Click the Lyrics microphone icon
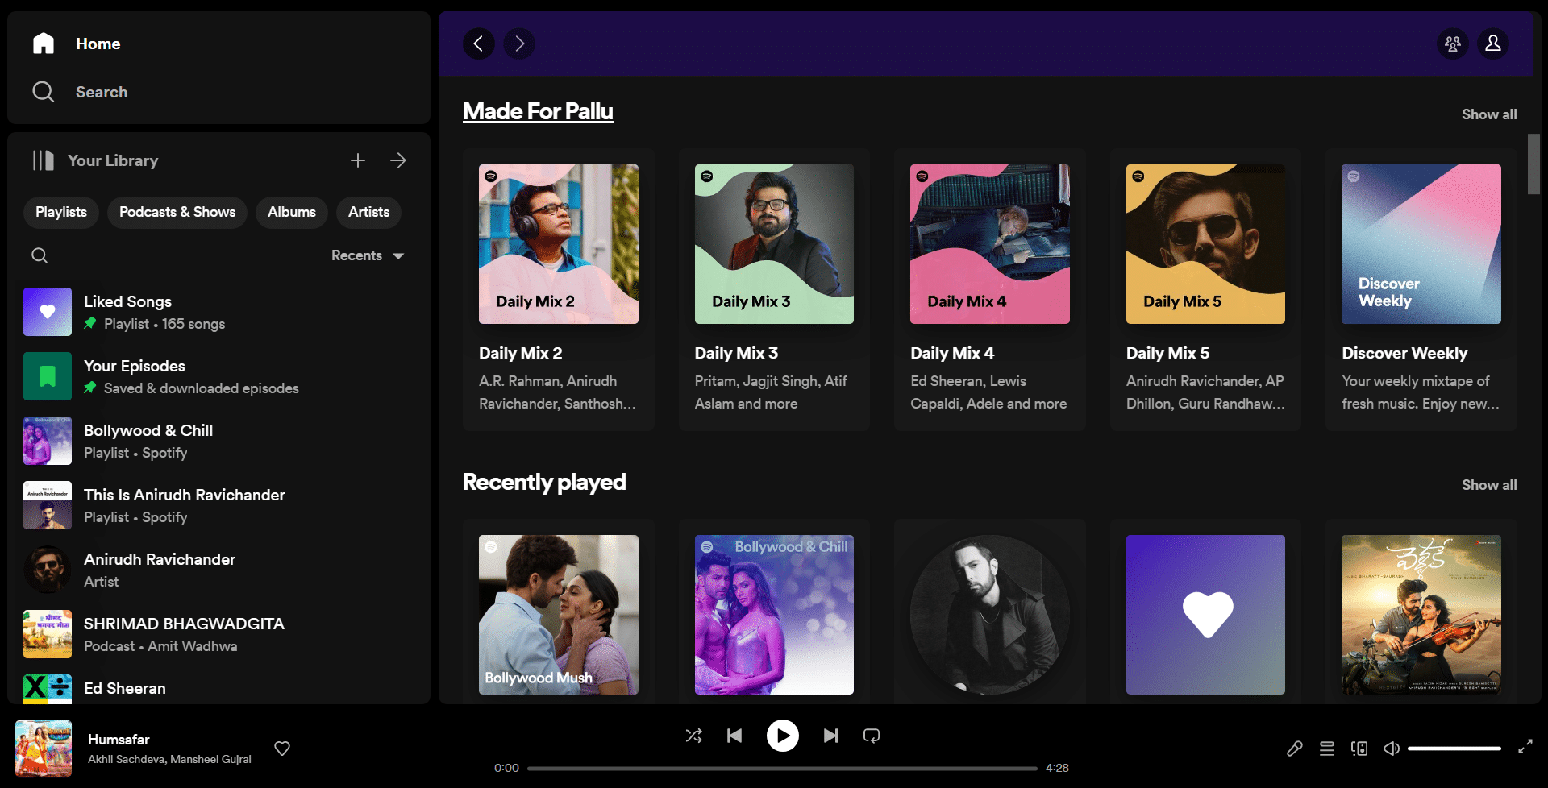 pyautogui.click(x=1294, y=749)
